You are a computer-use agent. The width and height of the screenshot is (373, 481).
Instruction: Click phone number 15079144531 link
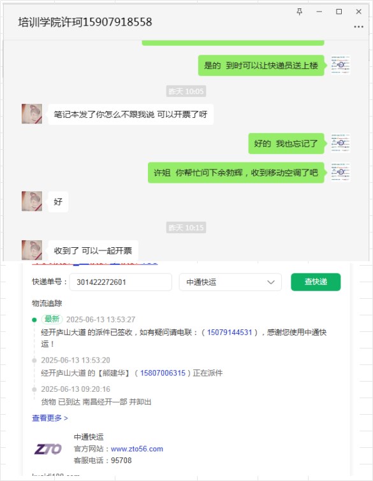pos(230,332)
